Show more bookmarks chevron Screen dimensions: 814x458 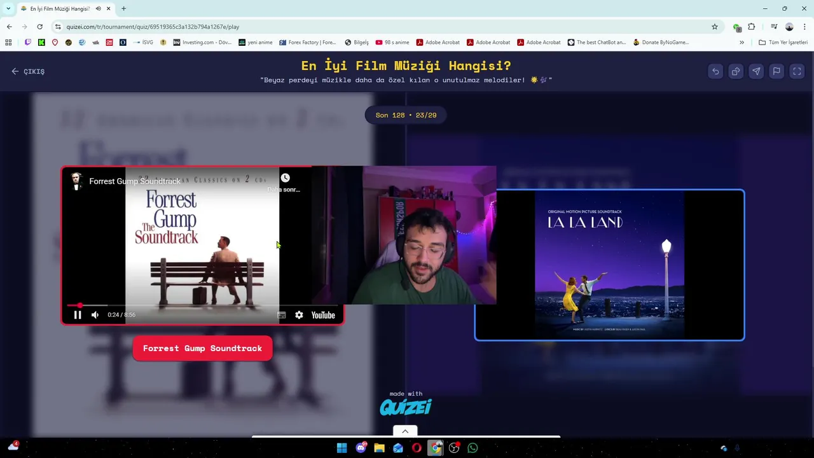[x=742, y=43]
